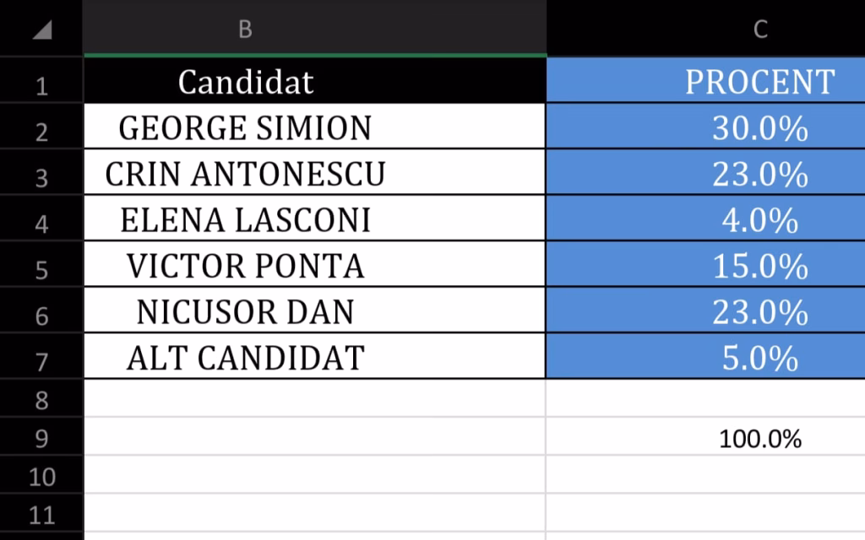Image resolution: width=865 pixels, height=540 pixels.
Task: Click the 15.0% percentage cell
Action: [x=759, y=266]
